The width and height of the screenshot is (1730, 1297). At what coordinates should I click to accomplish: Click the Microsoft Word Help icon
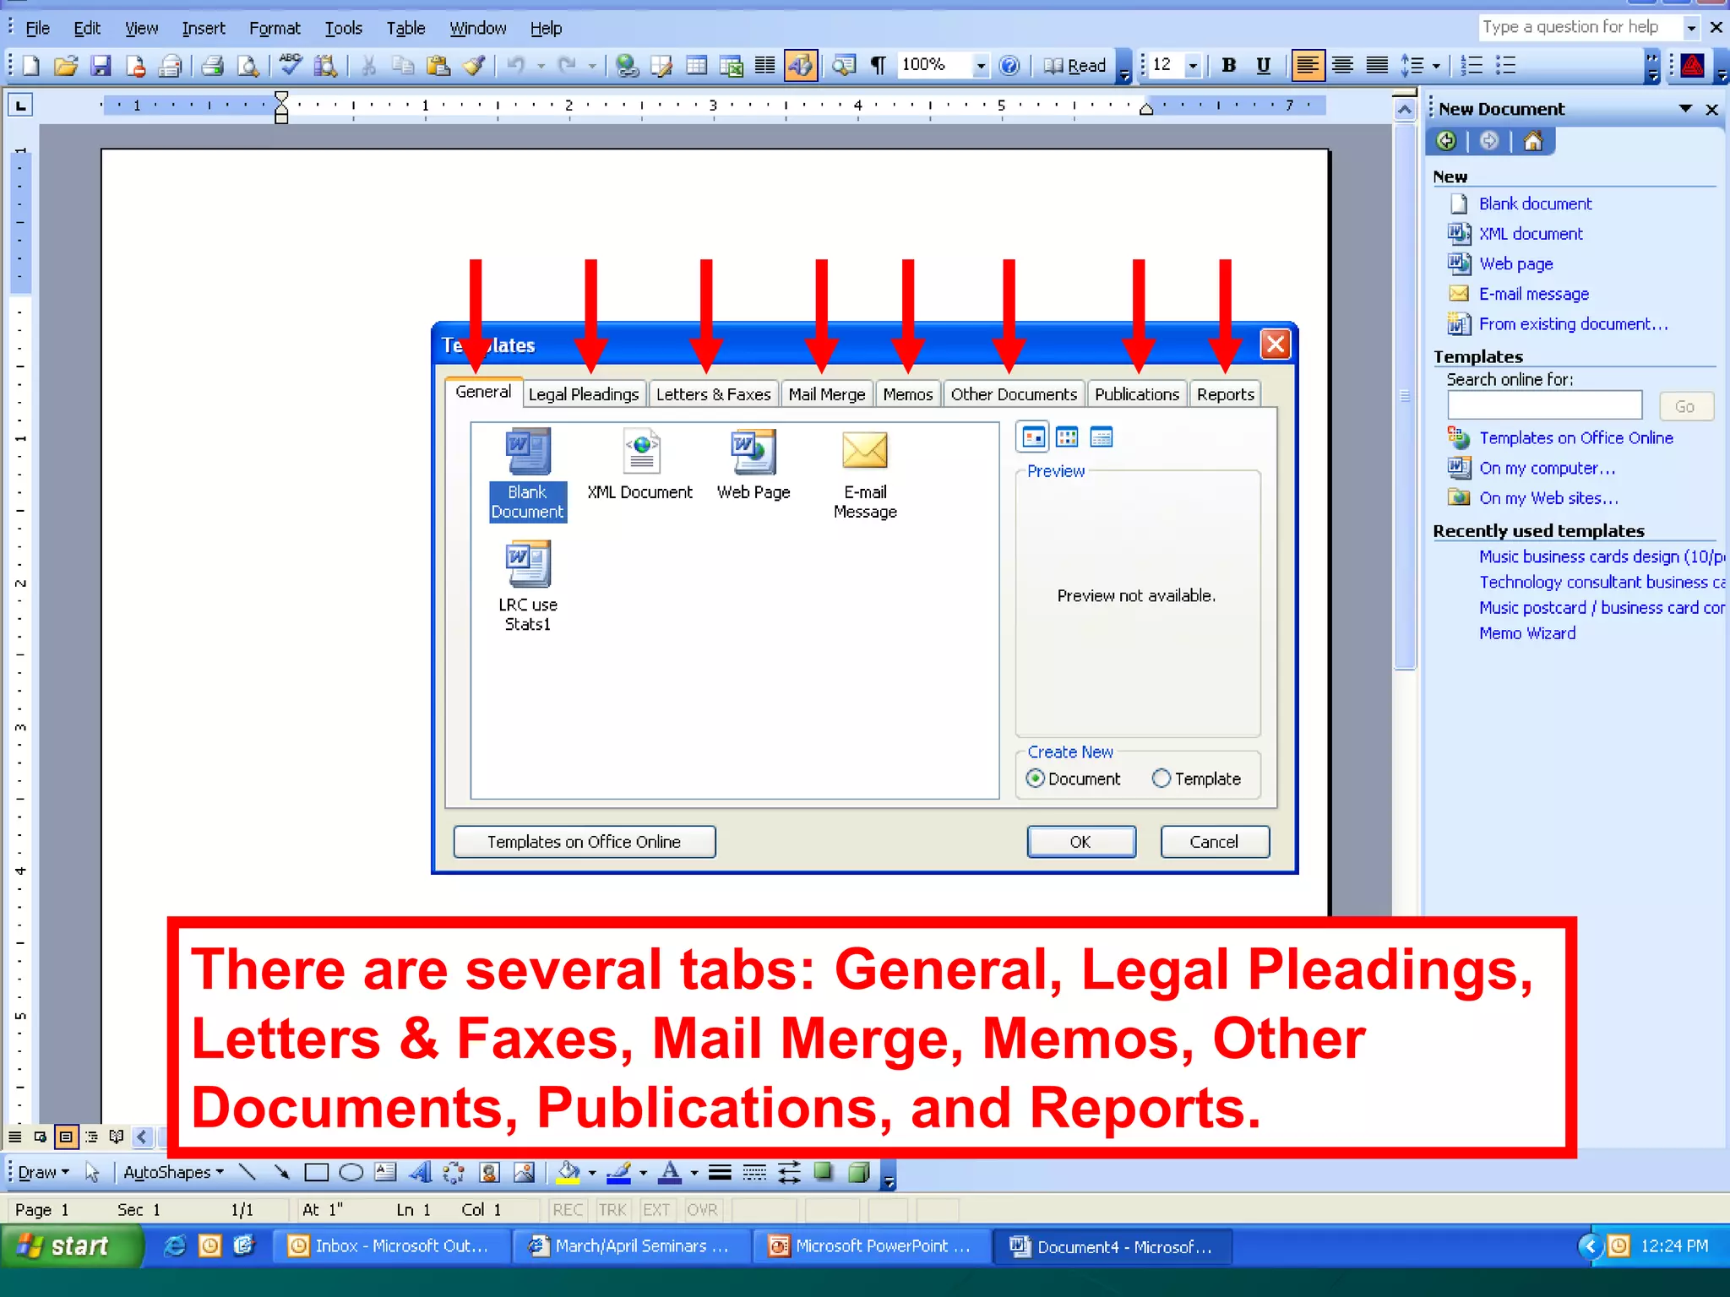1009,66
